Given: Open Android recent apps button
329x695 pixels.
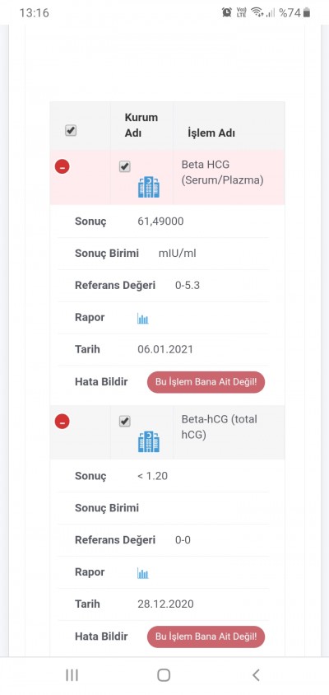Looking at the screenshot, I should click(72, 675).
